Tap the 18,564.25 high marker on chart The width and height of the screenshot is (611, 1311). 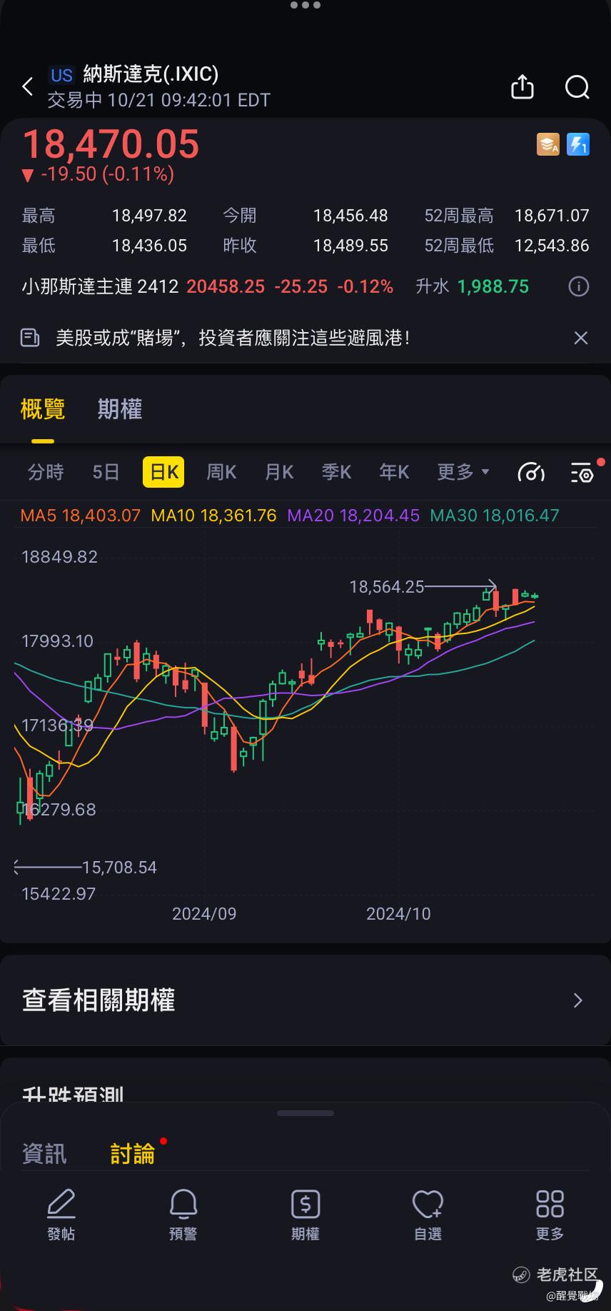click(386, 587)
